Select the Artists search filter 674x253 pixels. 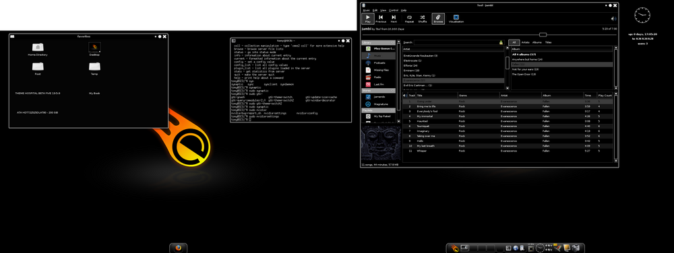[x=525, y=42]
